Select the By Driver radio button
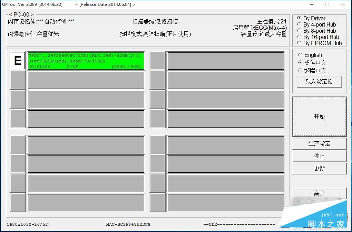This screenshot has width=352, height=232. pos(299,18)
